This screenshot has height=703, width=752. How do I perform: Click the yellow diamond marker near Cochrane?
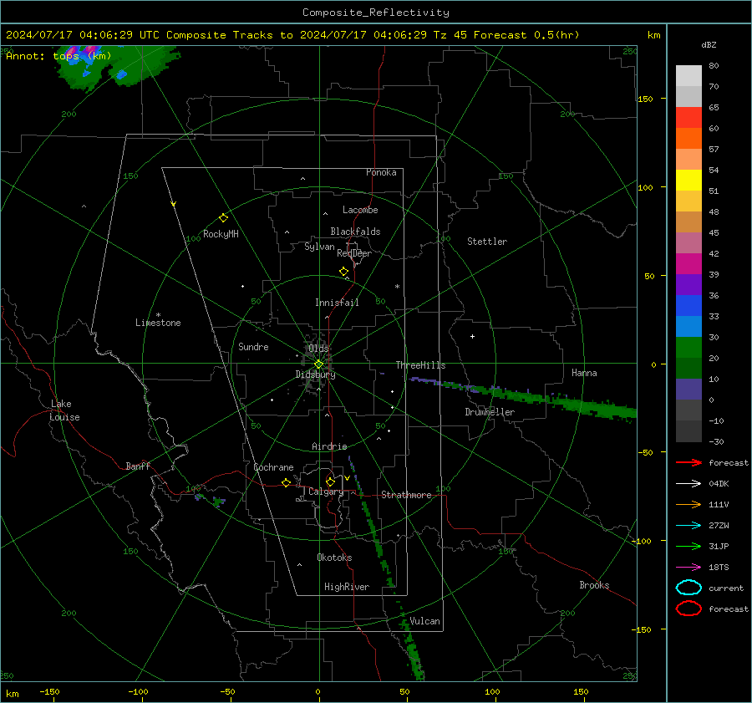[x=286, y=482]
